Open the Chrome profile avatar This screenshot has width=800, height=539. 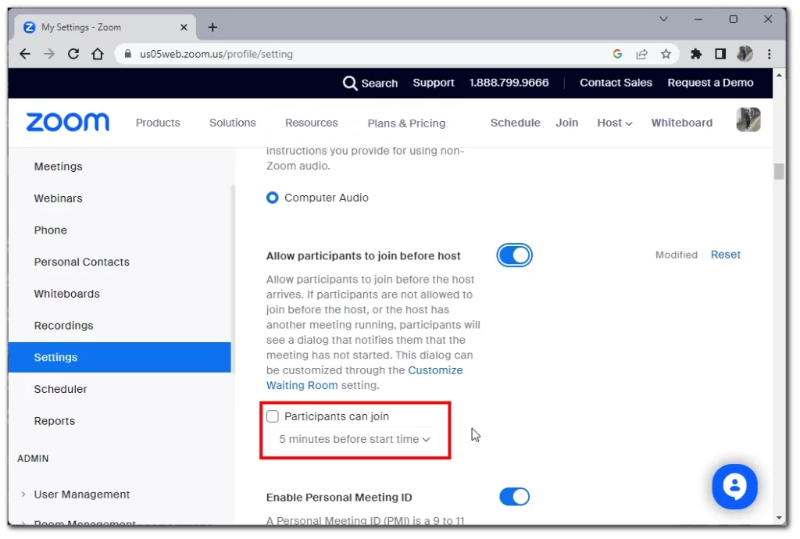click(745, 54)
